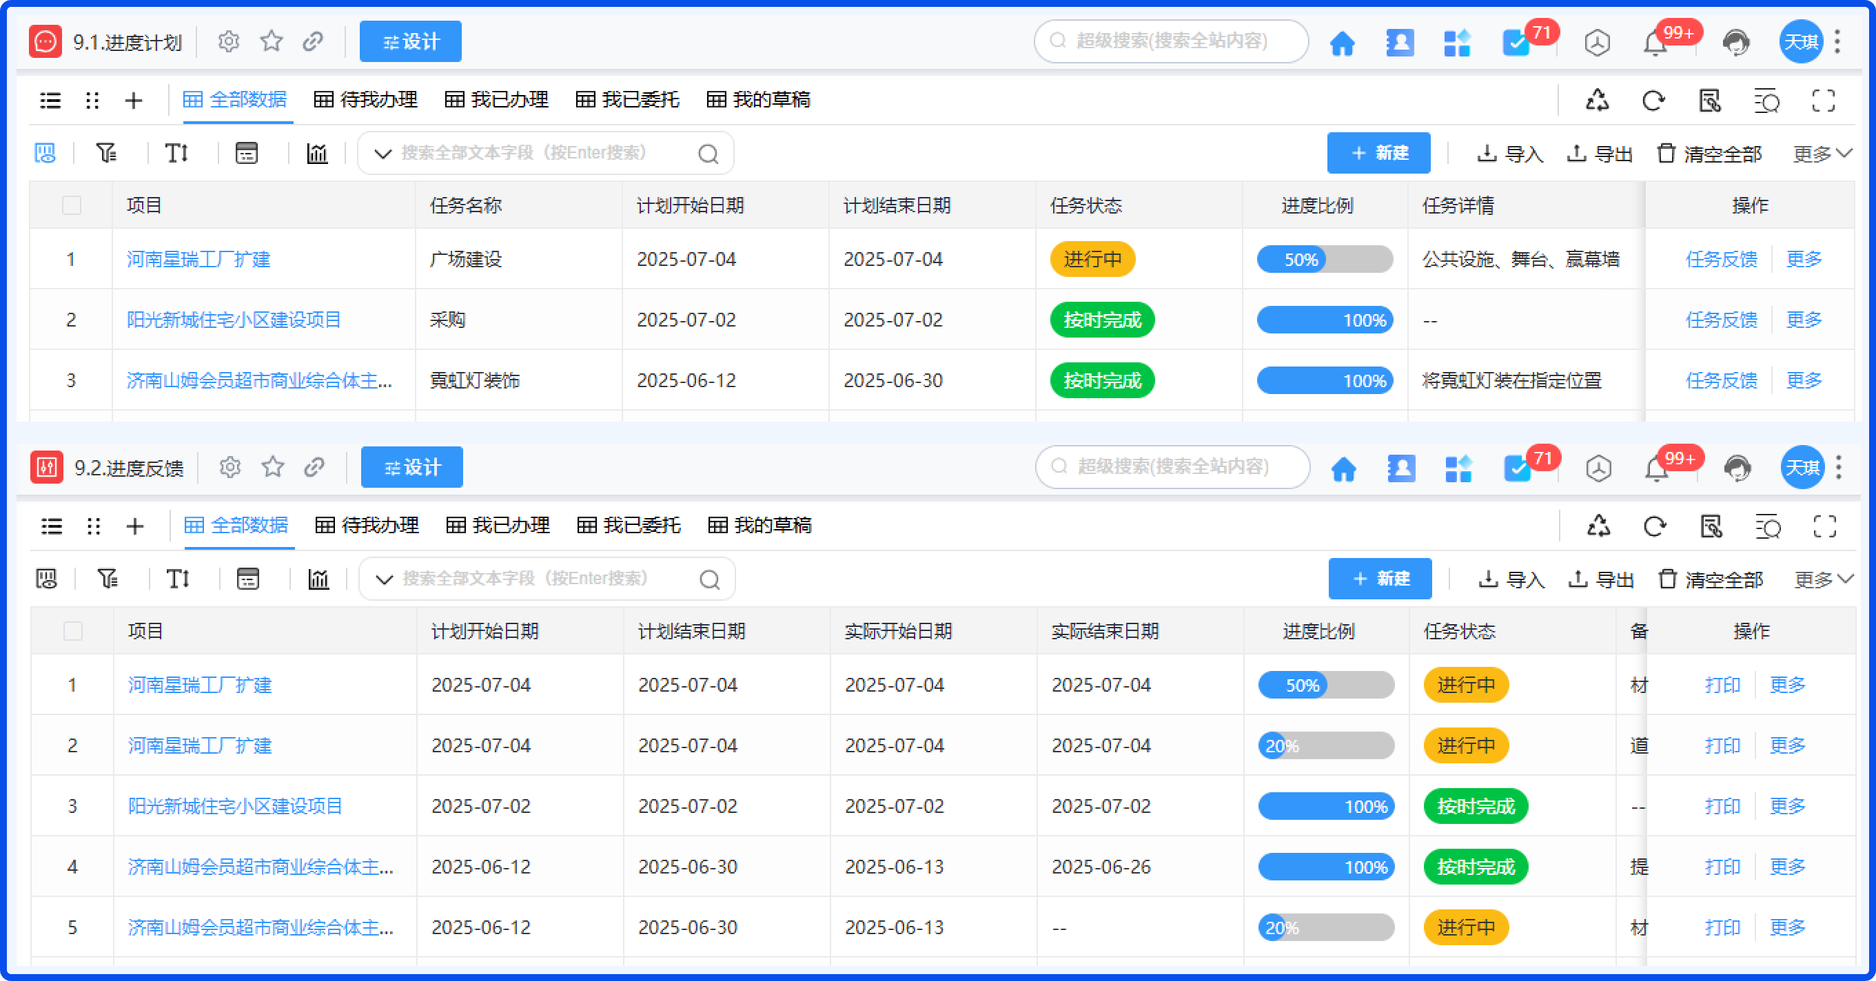Expand the 更多 dropdown beside 清空全部
The width and height of the screenshot is (1876, 981).
1822,153
